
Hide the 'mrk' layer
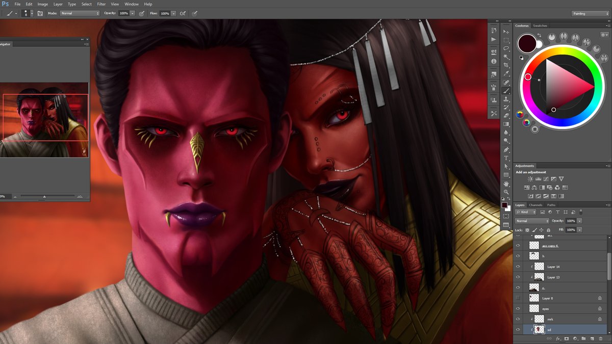tap(518, 319)
